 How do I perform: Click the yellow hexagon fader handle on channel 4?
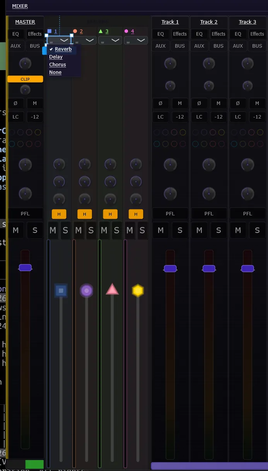point(138,291)
